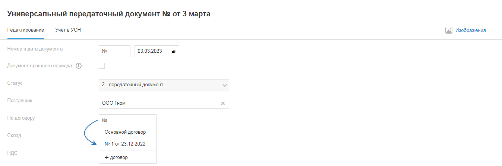502x166 pixels.
Task: Select 'Основной договор' from contract list
Action: [x=125, y=132]
